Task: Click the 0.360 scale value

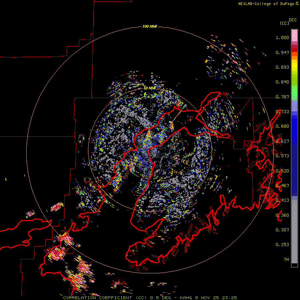Action: (x=282, y=215)
